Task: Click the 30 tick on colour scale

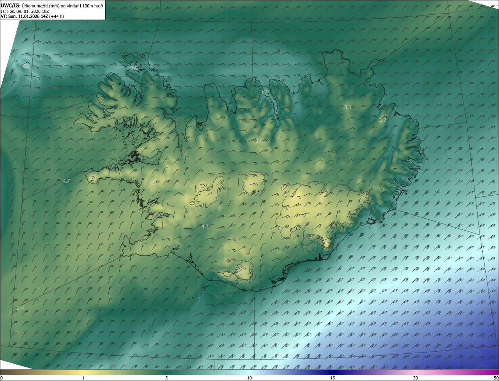Action: [x=416, y=378]
